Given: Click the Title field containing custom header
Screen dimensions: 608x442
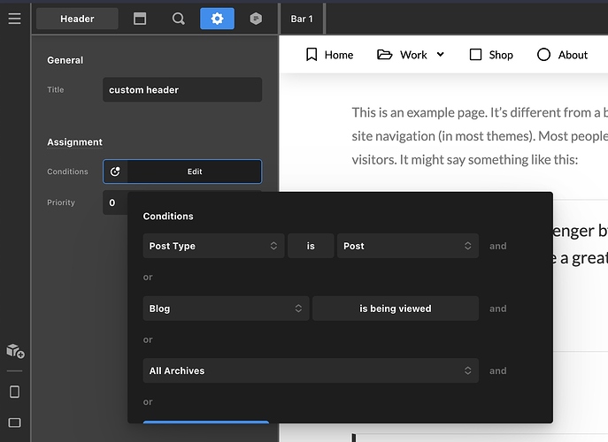Looking at the screenshot, I should [181, 90].
